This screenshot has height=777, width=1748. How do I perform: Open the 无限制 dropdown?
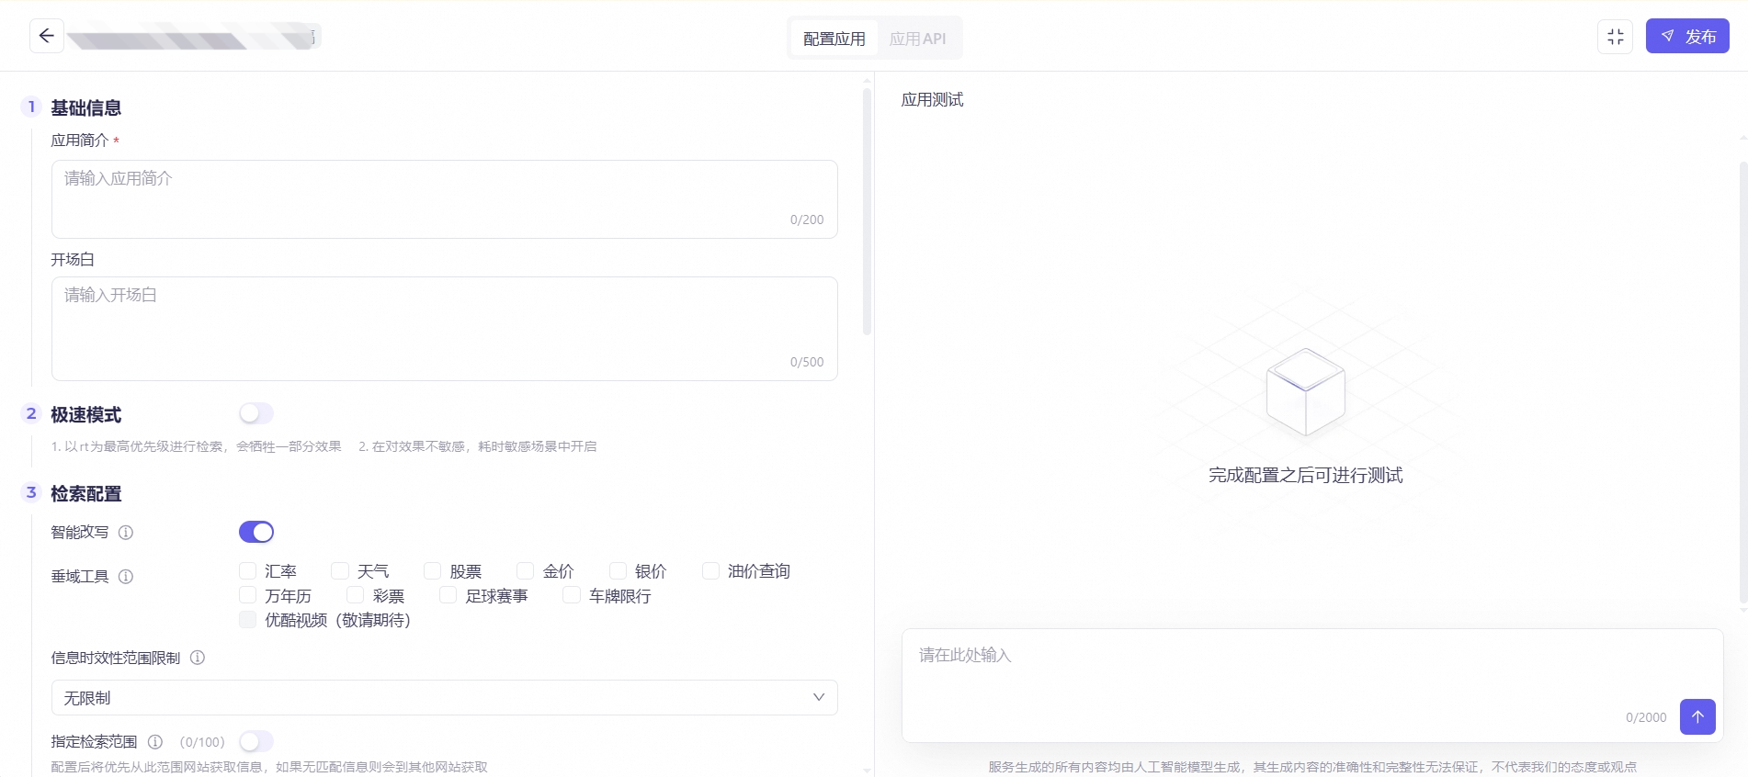tap(445, 697)
